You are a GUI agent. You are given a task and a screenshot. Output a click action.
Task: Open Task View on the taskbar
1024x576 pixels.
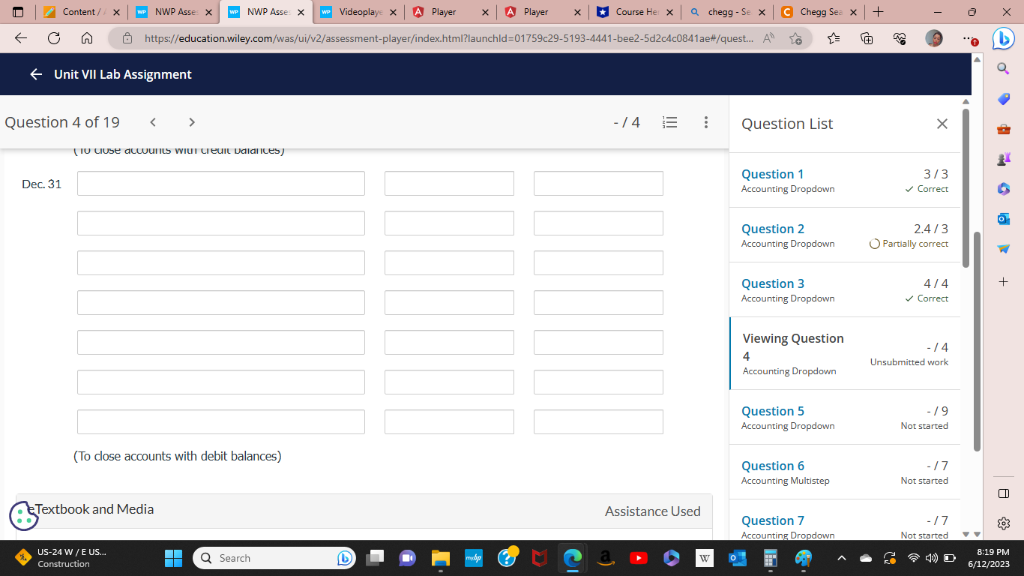coord(375,558)
